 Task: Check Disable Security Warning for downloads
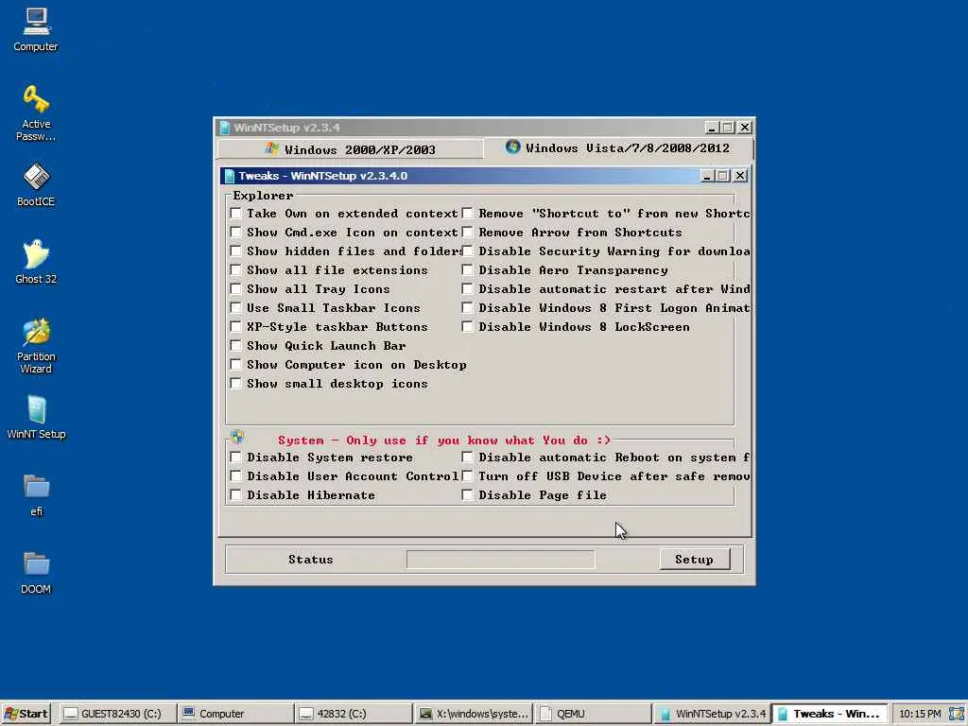point(467,251)
